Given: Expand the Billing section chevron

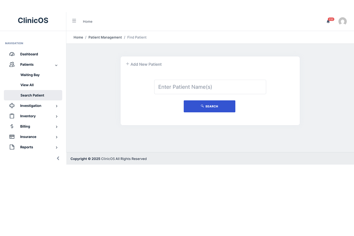Looking at the screenshot, I should (x=56, y=127).
